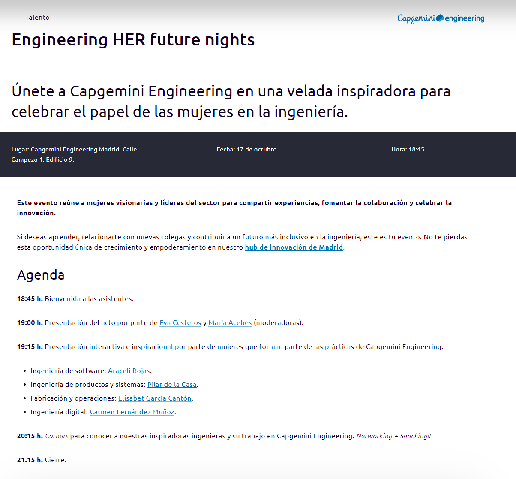Open Elisabet García Cantón link

click(155, 398)
